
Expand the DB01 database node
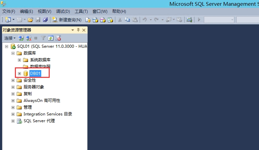click(x=20, y=73)
